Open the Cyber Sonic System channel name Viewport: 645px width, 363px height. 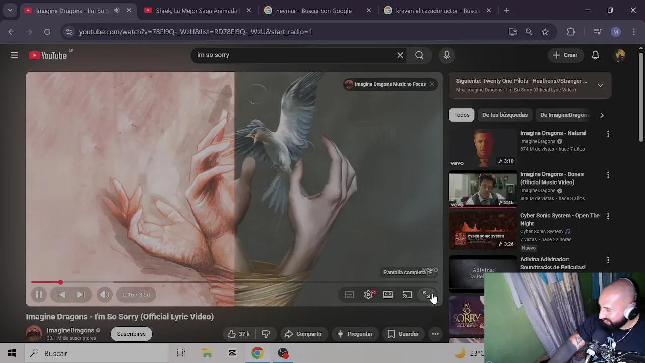(541, 232)
